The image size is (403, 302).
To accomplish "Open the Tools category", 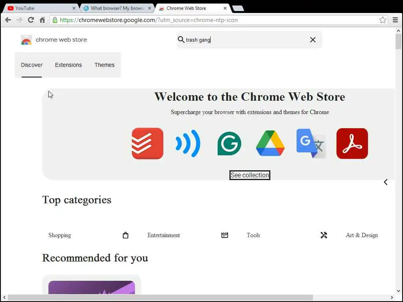I will [253, 235].
